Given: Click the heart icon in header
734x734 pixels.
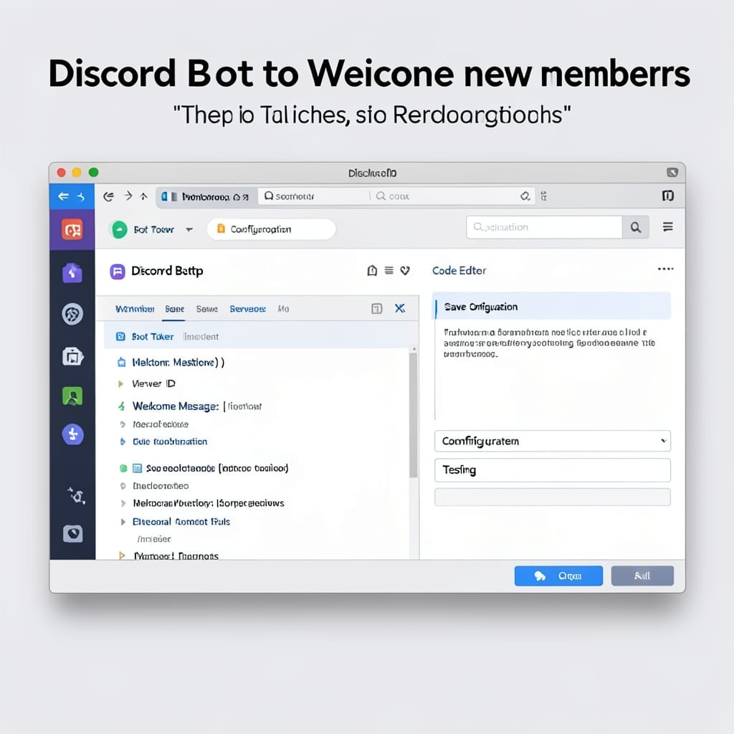Looking at the screenshot, I should tap(405, 270).
